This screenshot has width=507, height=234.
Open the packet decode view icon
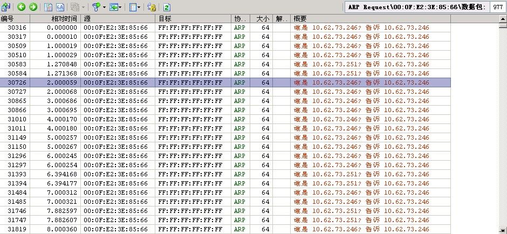click(x=48, y=7)
